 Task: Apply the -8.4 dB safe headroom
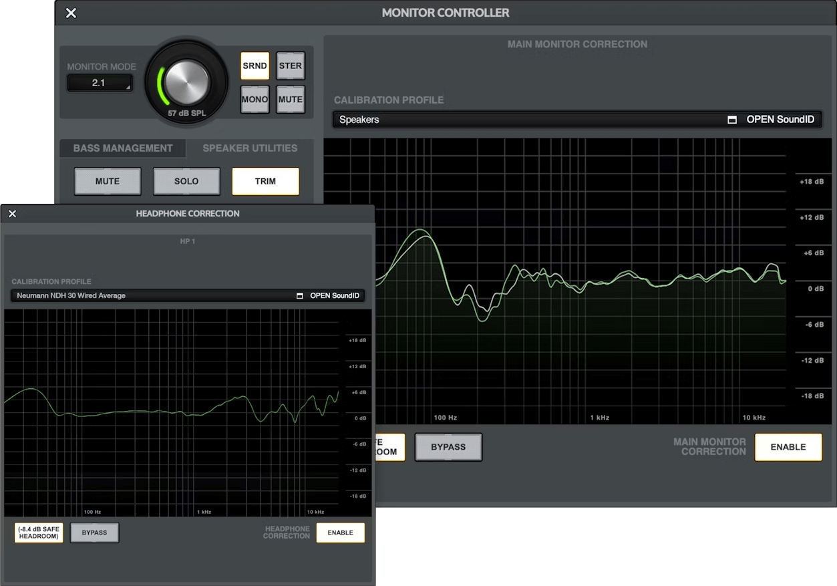pos(38,533)
